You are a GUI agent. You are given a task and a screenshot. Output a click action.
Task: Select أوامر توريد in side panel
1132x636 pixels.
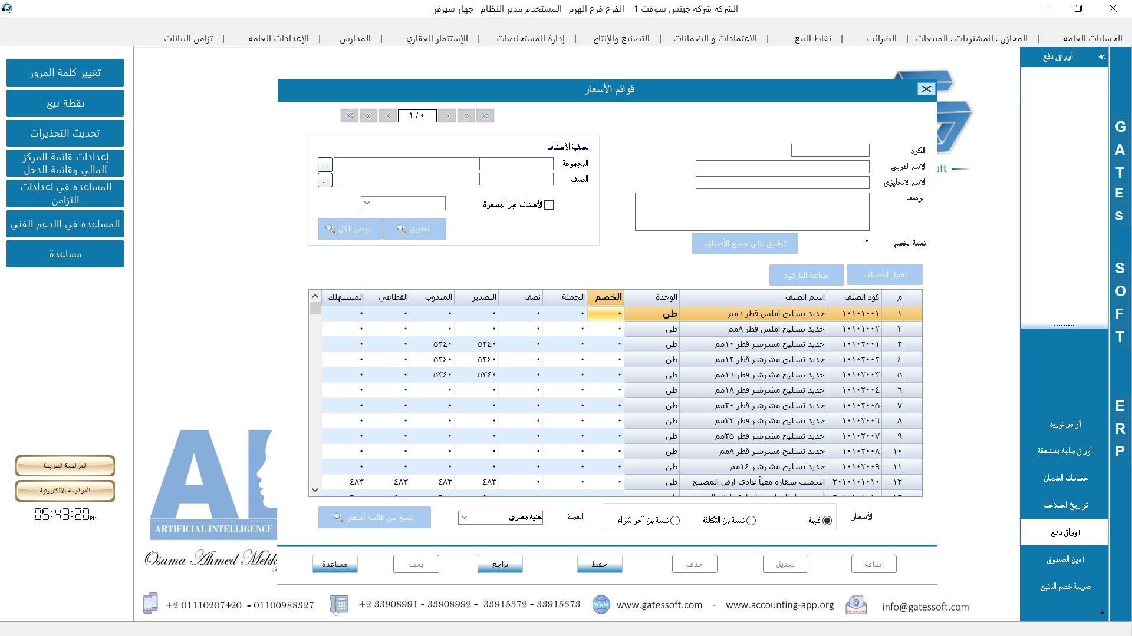[1065, 424]
